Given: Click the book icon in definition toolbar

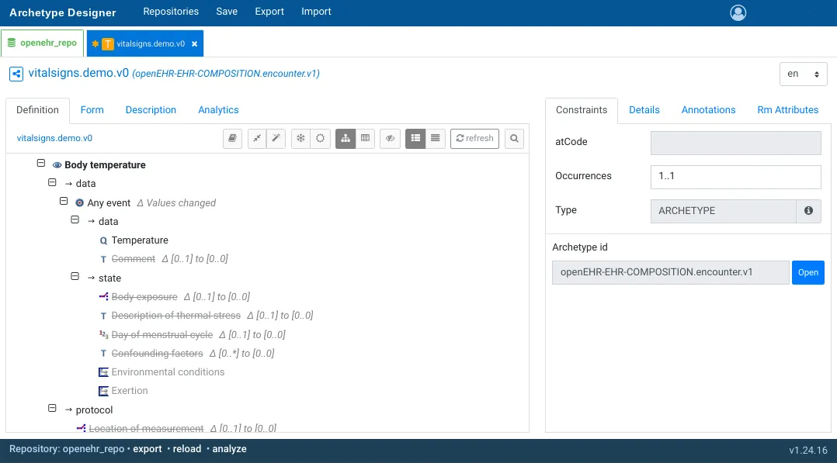Looking at the screenshot, I should point(232,138).
